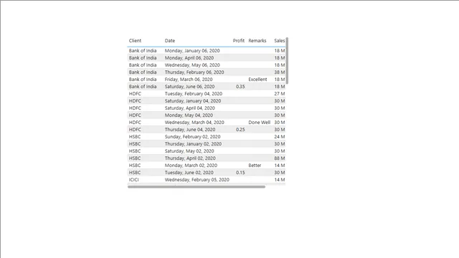Image resolution: width=459 pixels, height=258 pixels.
Task: Select date cell 'Thursday, April 02, 2020'
Action: tap(190, 158)
